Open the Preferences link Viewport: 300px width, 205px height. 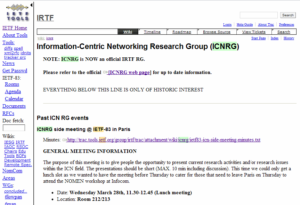click(286, 25)
